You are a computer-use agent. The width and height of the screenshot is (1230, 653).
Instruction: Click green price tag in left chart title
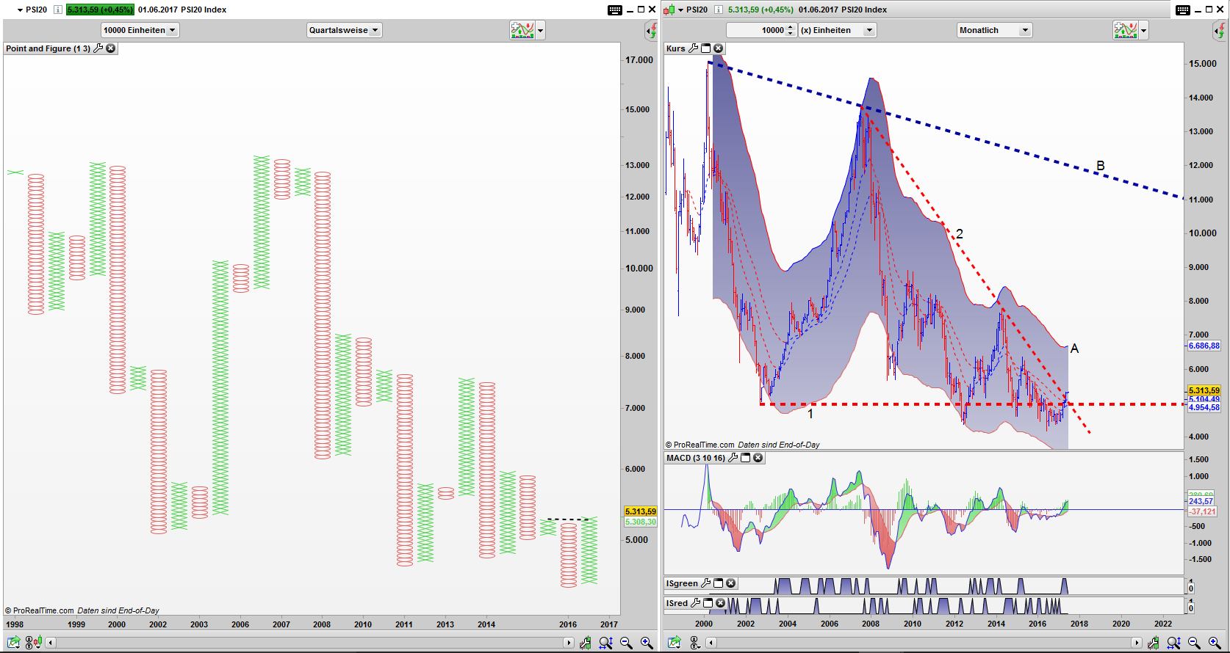[100, 10]
